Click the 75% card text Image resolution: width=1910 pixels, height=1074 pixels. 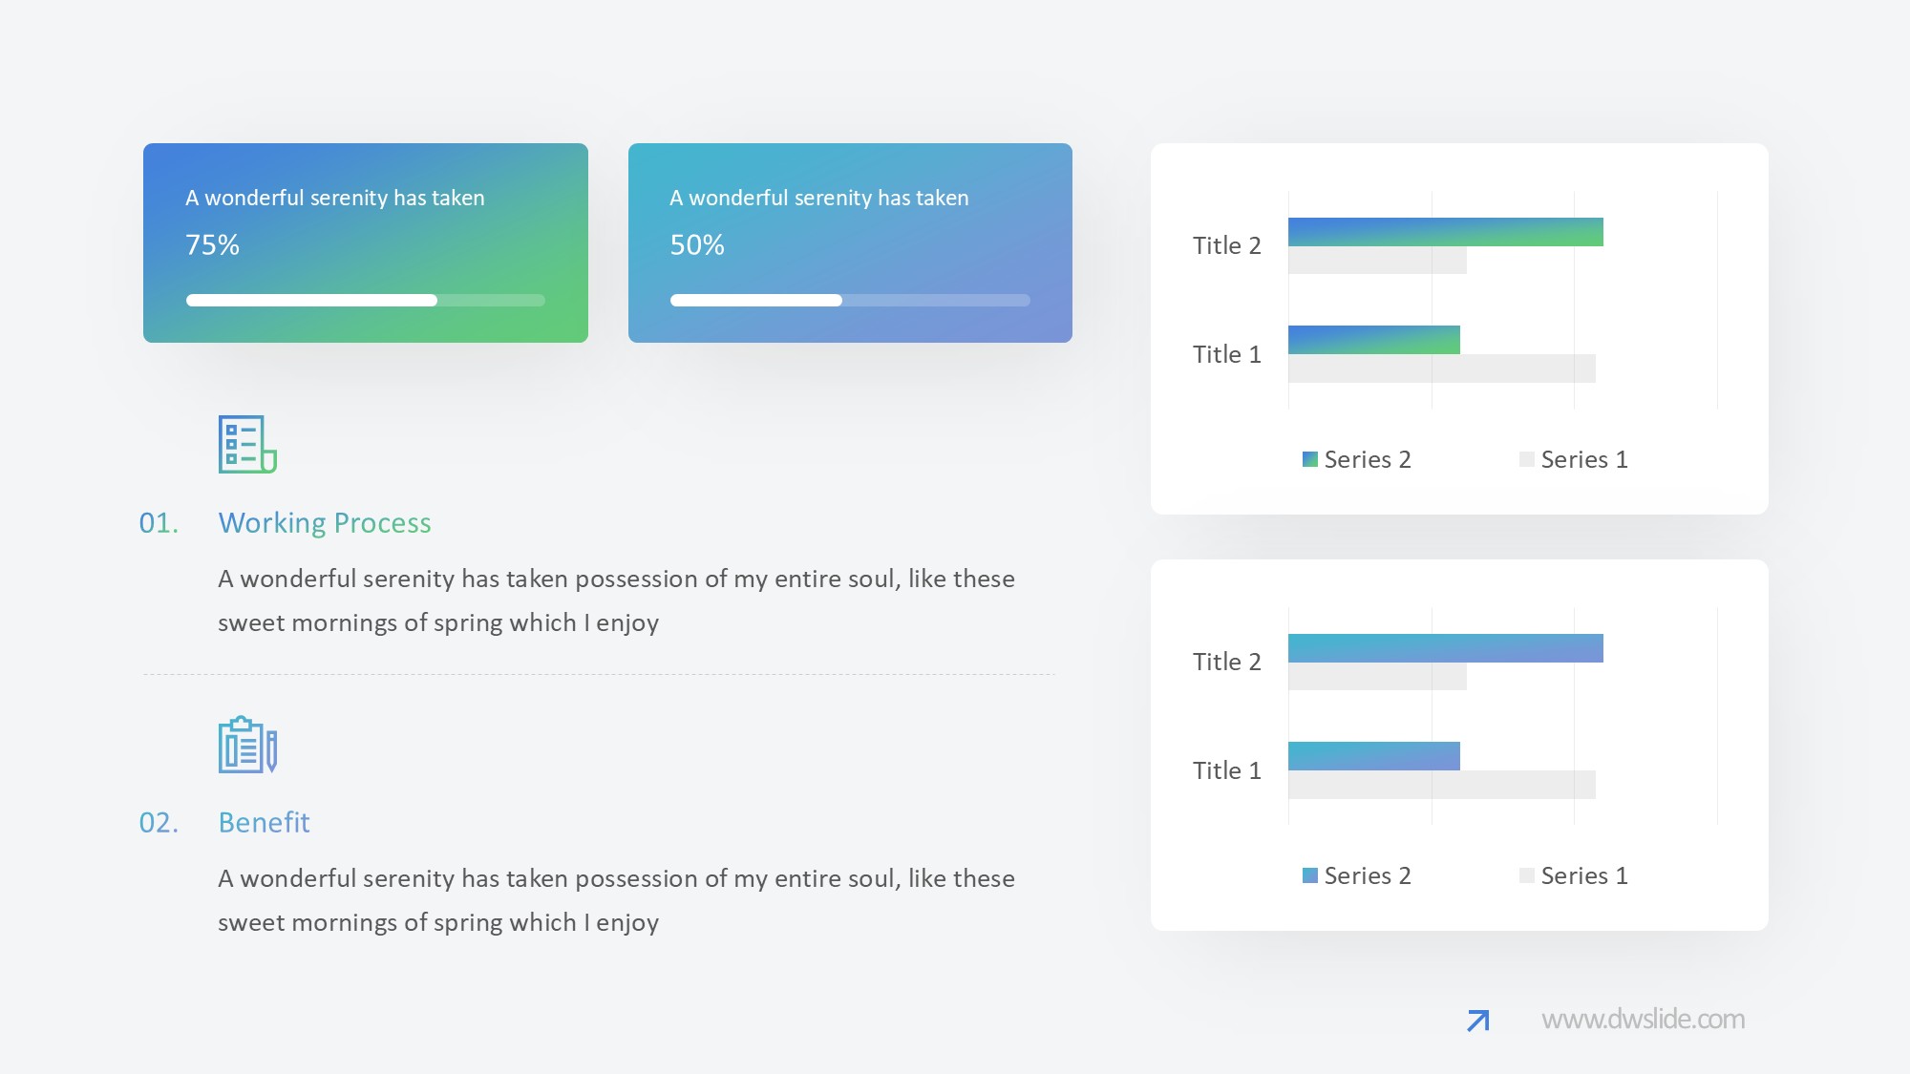[x=212, y=245]
